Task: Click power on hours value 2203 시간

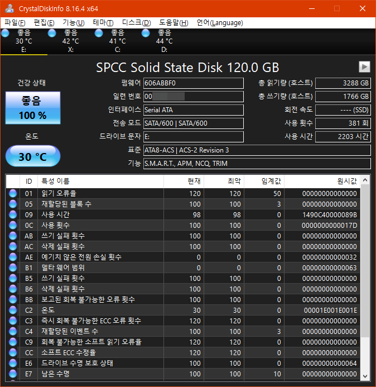Action: coord(343,136)
